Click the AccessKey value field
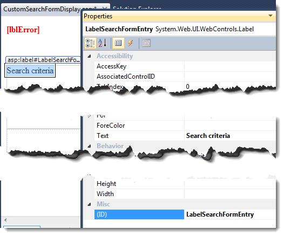The image size is (284, 236). pos(230,66)
